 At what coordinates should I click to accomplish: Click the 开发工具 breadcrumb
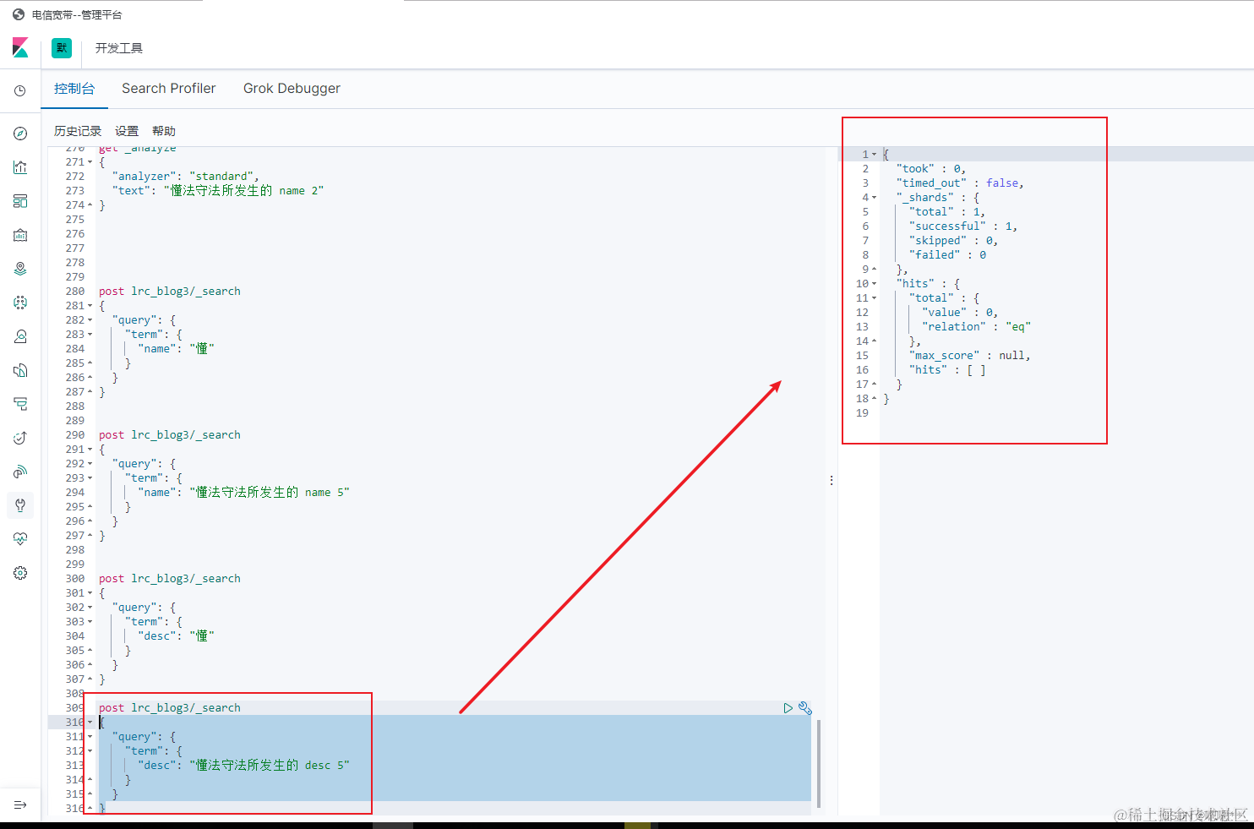click(119, 48)
